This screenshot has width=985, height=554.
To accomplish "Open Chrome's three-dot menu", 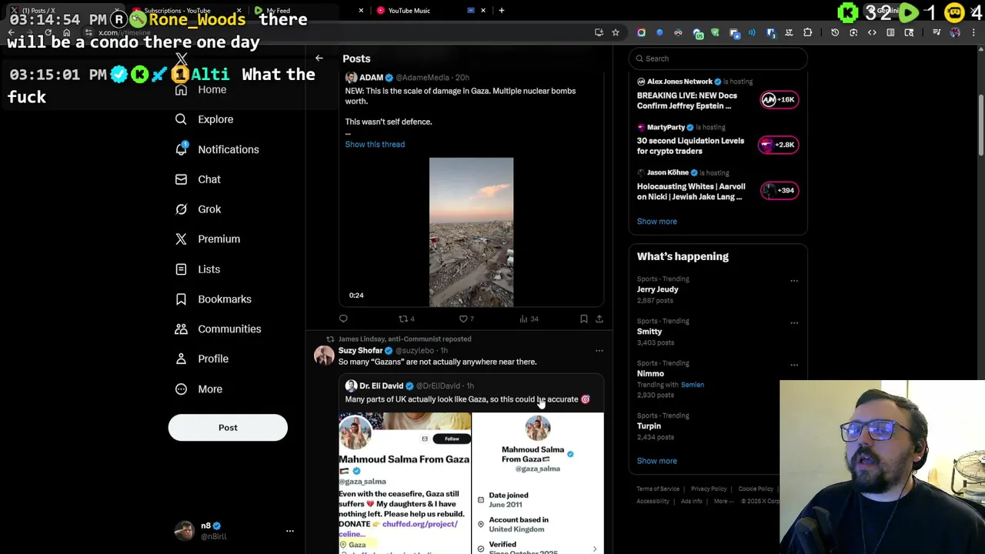I will [x=972, y=32].
